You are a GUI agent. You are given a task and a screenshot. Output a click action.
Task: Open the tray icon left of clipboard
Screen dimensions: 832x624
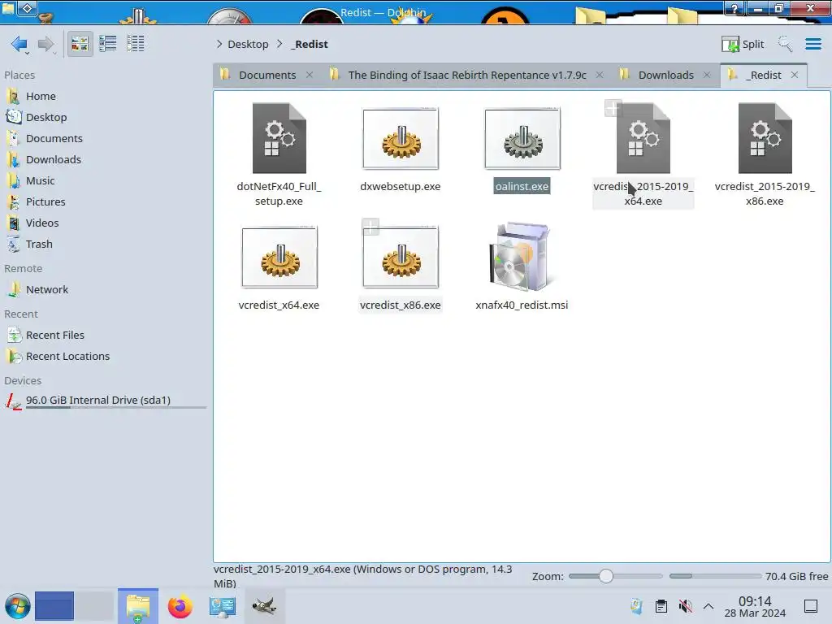[x=636, y=606]
